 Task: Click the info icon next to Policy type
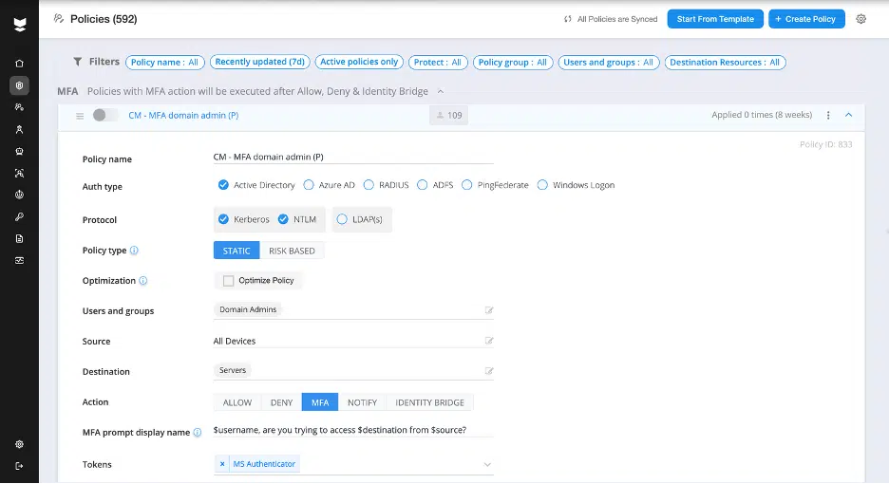pyautogui.click(x=134, y=251)
